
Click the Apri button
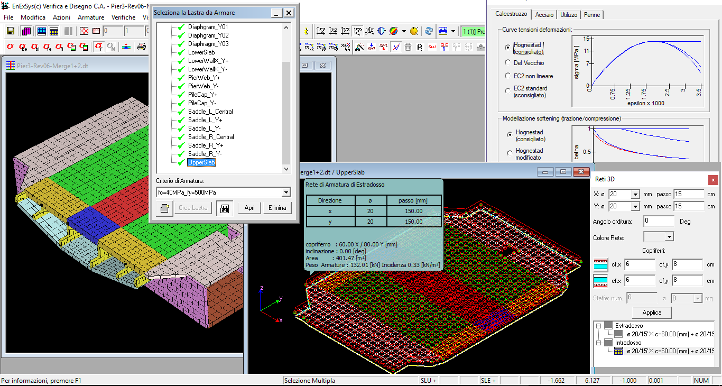249,208
